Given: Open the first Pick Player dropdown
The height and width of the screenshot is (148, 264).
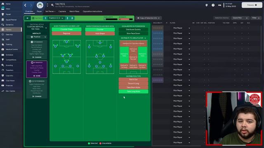Looking at the screenshot, I should coord(181,28).
